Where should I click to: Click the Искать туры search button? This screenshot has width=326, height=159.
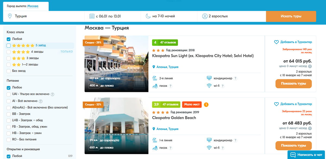click(x=291, y=16)
